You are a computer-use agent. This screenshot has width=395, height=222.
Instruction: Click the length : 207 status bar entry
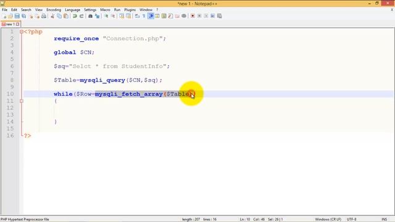click(x=191, y=220)
